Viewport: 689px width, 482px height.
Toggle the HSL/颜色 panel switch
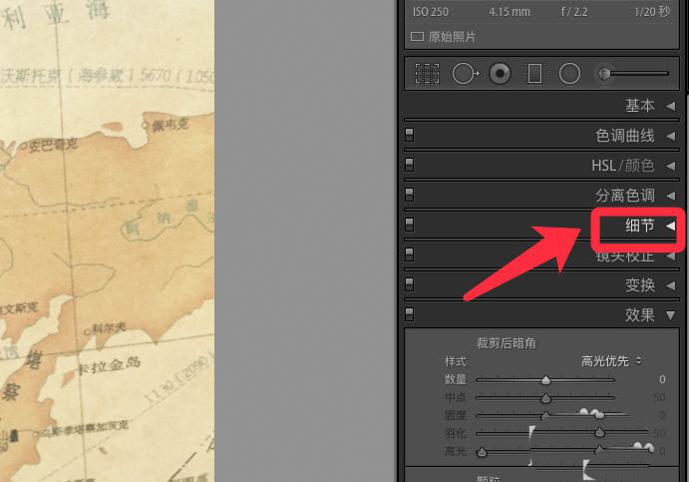pyautogui.click(x=409, y=166)
